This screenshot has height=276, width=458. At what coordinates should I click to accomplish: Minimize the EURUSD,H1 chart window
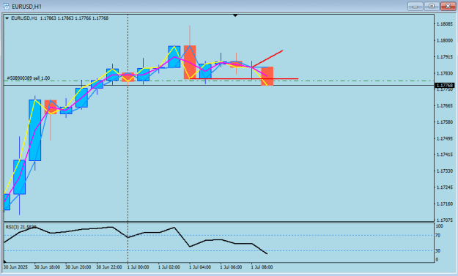coord(415,6)
